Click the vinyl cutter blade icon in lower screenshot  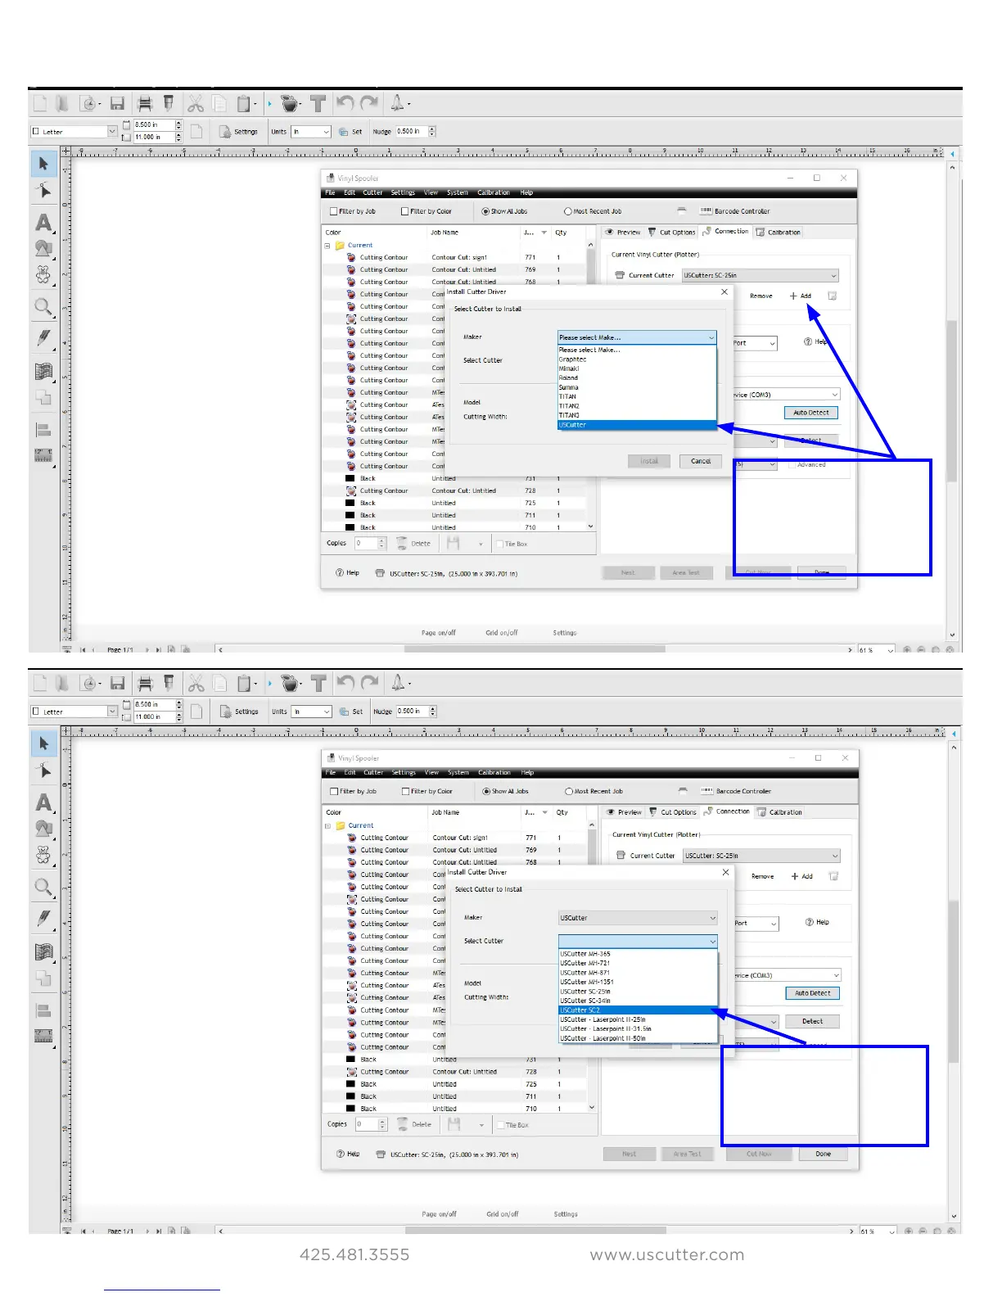(169, 683)
